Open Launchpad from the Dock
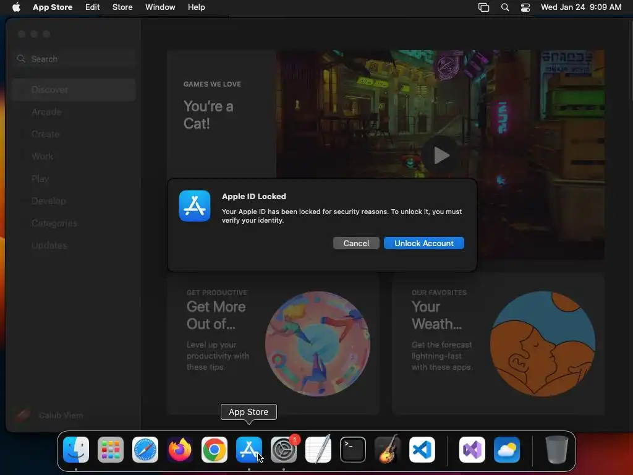The height and width of the screenshot is (475, 633). [x=111, y=450]
